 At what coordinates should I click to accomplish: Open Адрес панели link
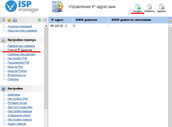17,124
